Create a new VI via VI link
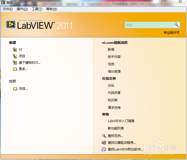This screenshot has width=187, height=160. coord(20,50)
